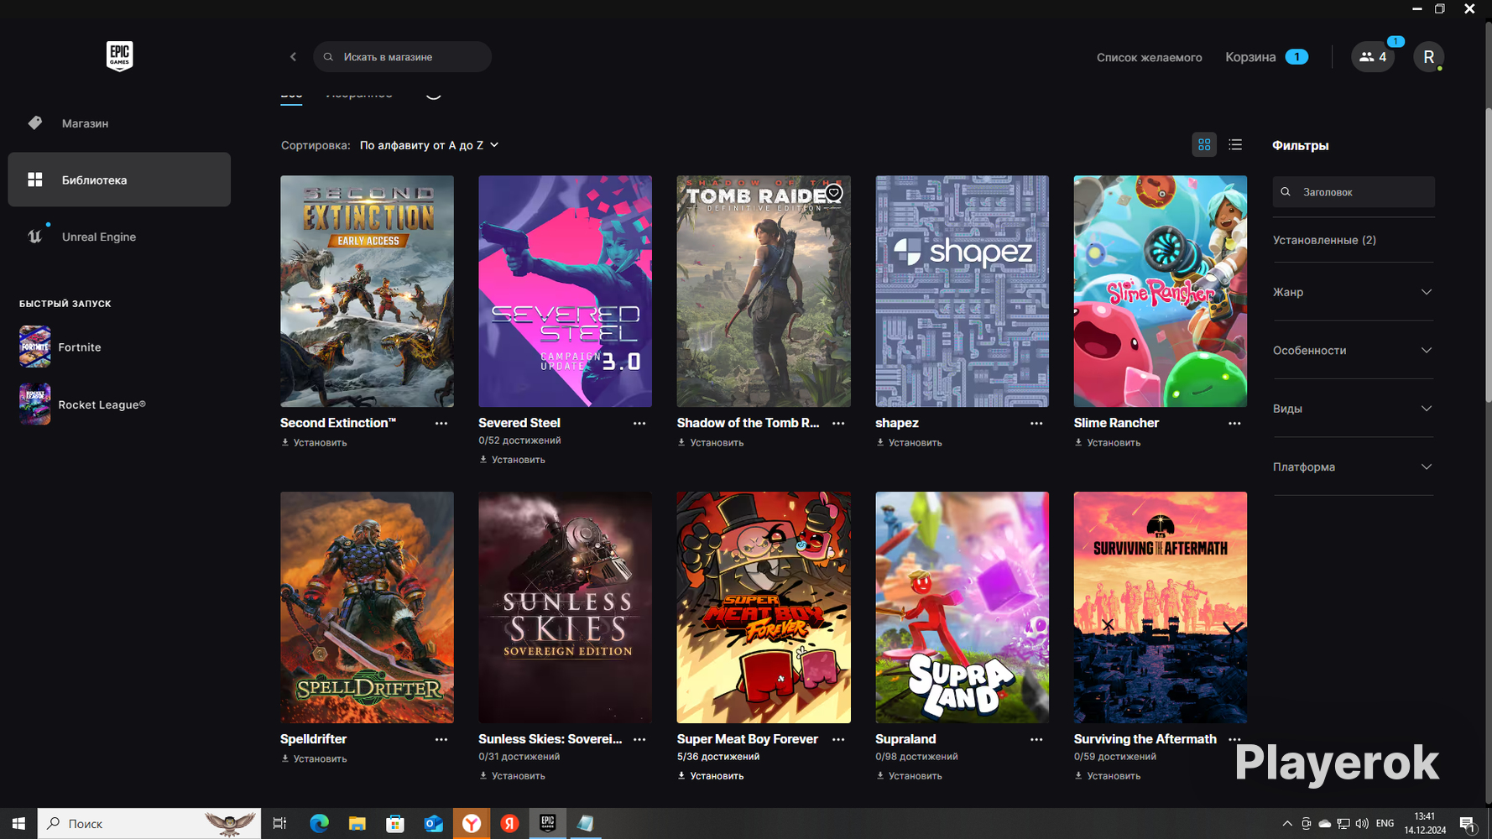Open Yandex Browser from taskbar

pyautogui.click(x=472, y=824)
